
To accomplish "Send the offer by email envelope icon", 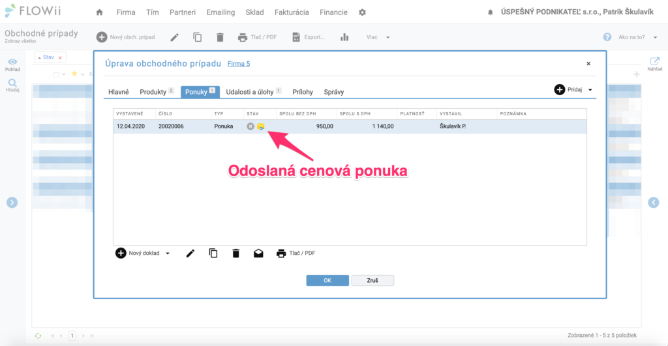I will (258, 253).
